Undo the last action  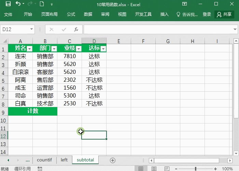(18, 4)
